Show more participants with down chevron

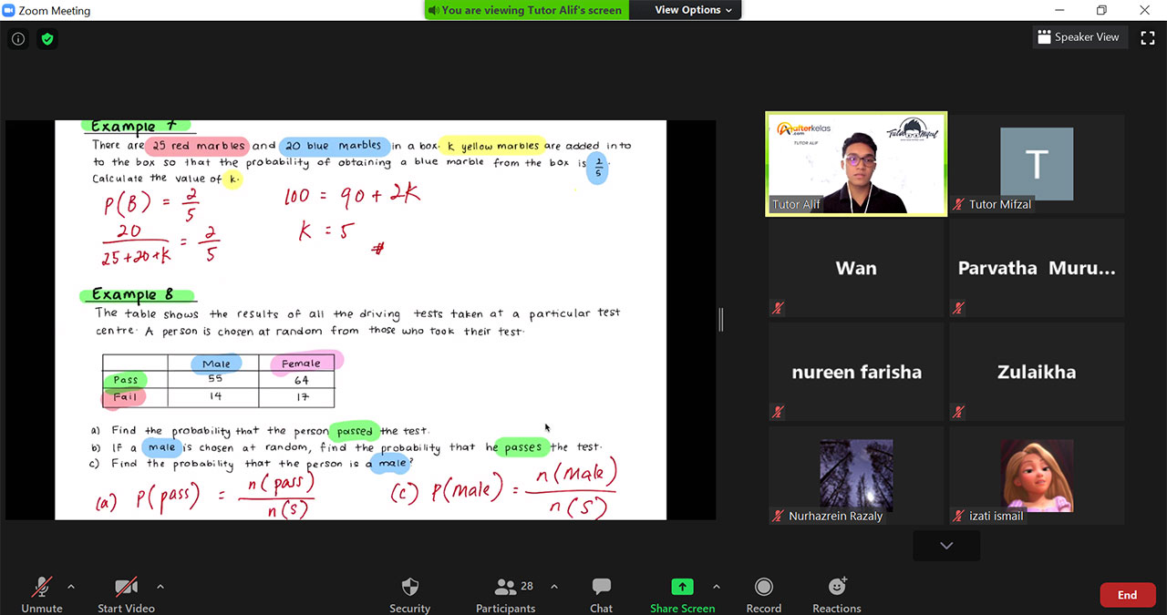coord(946,546)
